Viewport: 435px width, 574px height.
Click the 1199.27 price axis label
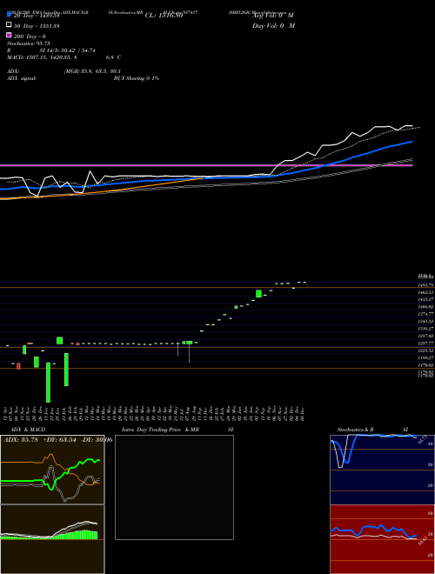[x=425, y=357]
